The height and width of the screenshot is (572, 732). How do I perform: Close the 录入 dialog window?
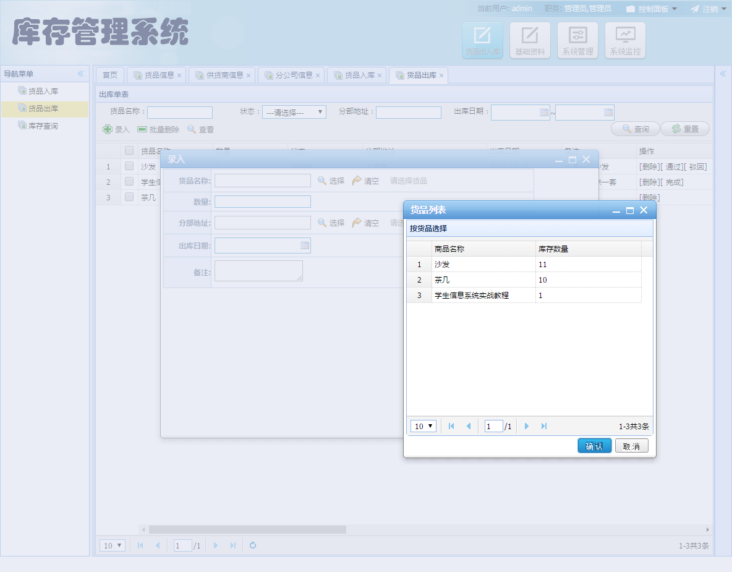click(586, 160)
